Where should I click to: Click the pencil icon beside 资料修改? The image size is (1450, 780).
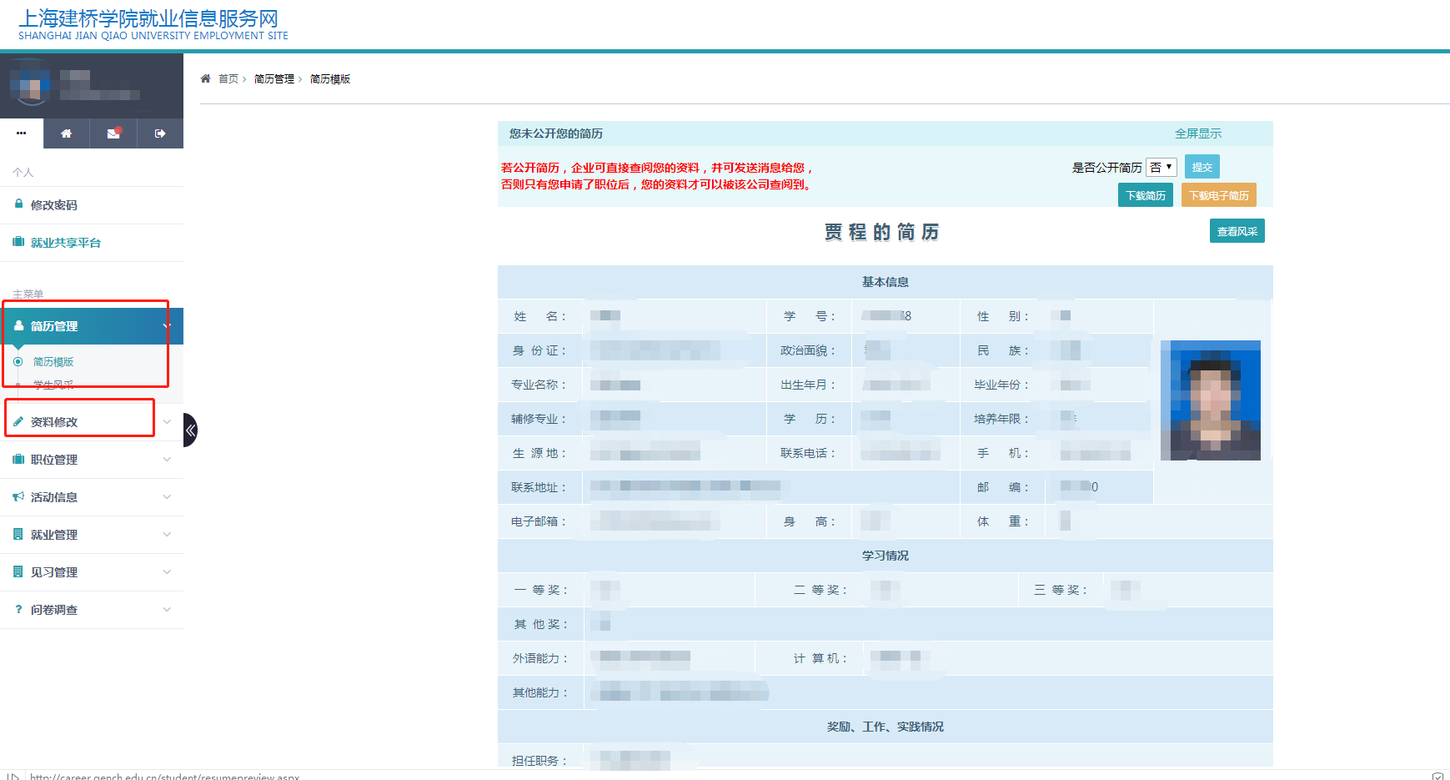(18, 421)
